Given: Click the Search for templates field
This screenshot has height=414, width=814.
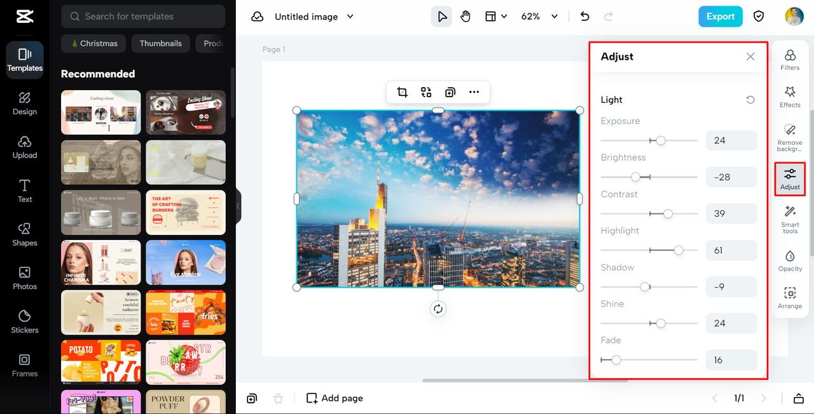Looking at the screenshot, I should tap(143, 17).
